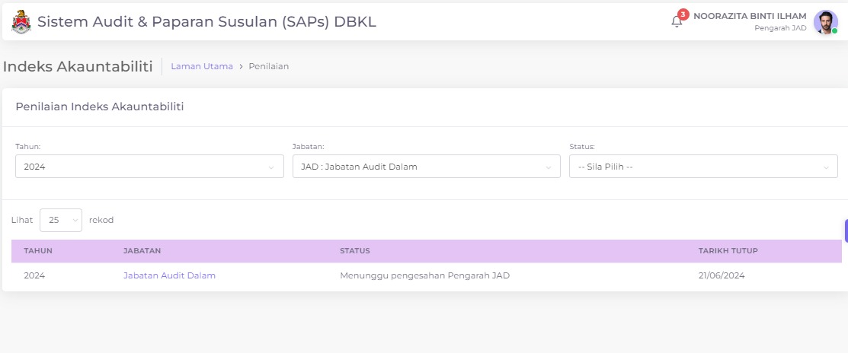Sort by the TARIKH TUTUP column header

728,250
